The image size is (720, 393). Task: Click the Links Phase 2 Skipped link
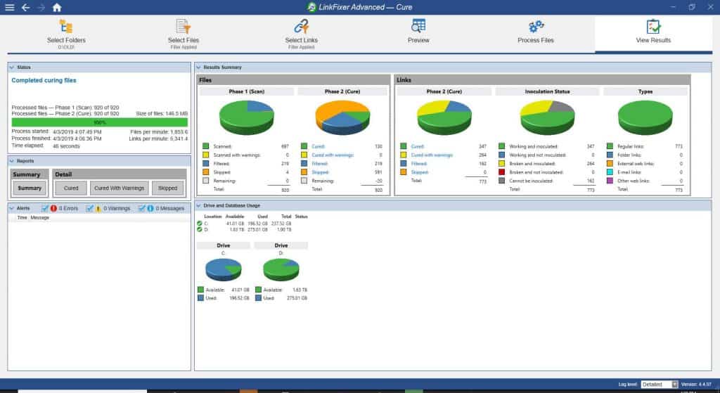click(x=419, y=172)
